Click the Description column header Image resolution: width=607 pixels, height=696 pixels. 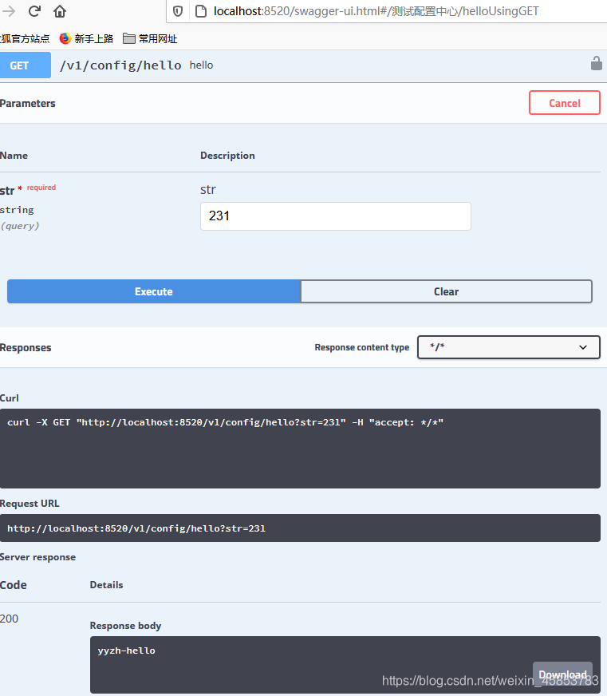point(227,156)
